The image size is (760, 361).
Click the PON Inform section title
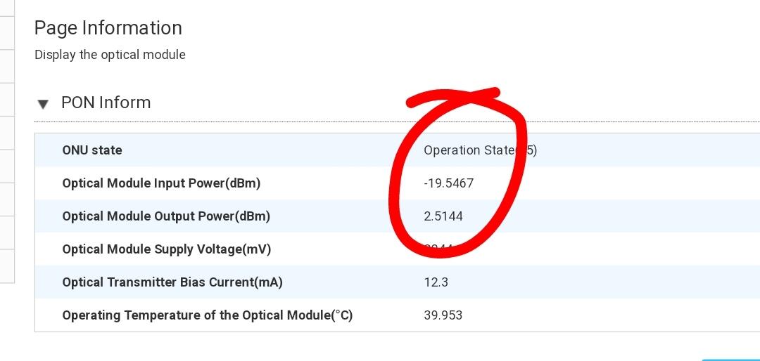click(x=106, y=103)
